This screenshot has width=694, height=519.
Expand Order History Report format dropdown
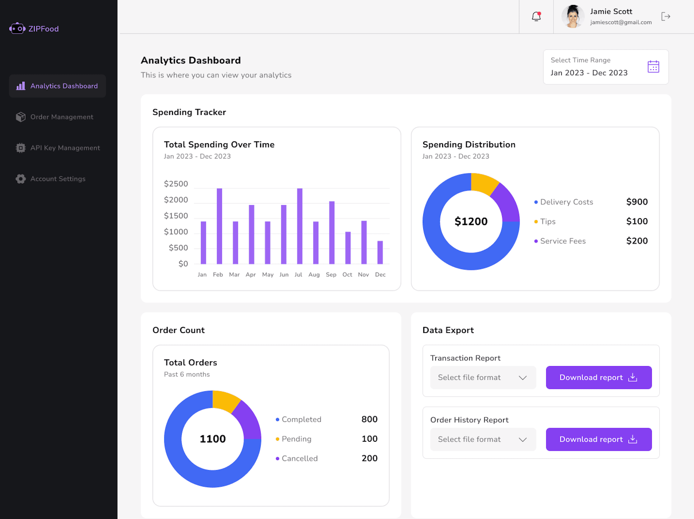coord(483,439)
